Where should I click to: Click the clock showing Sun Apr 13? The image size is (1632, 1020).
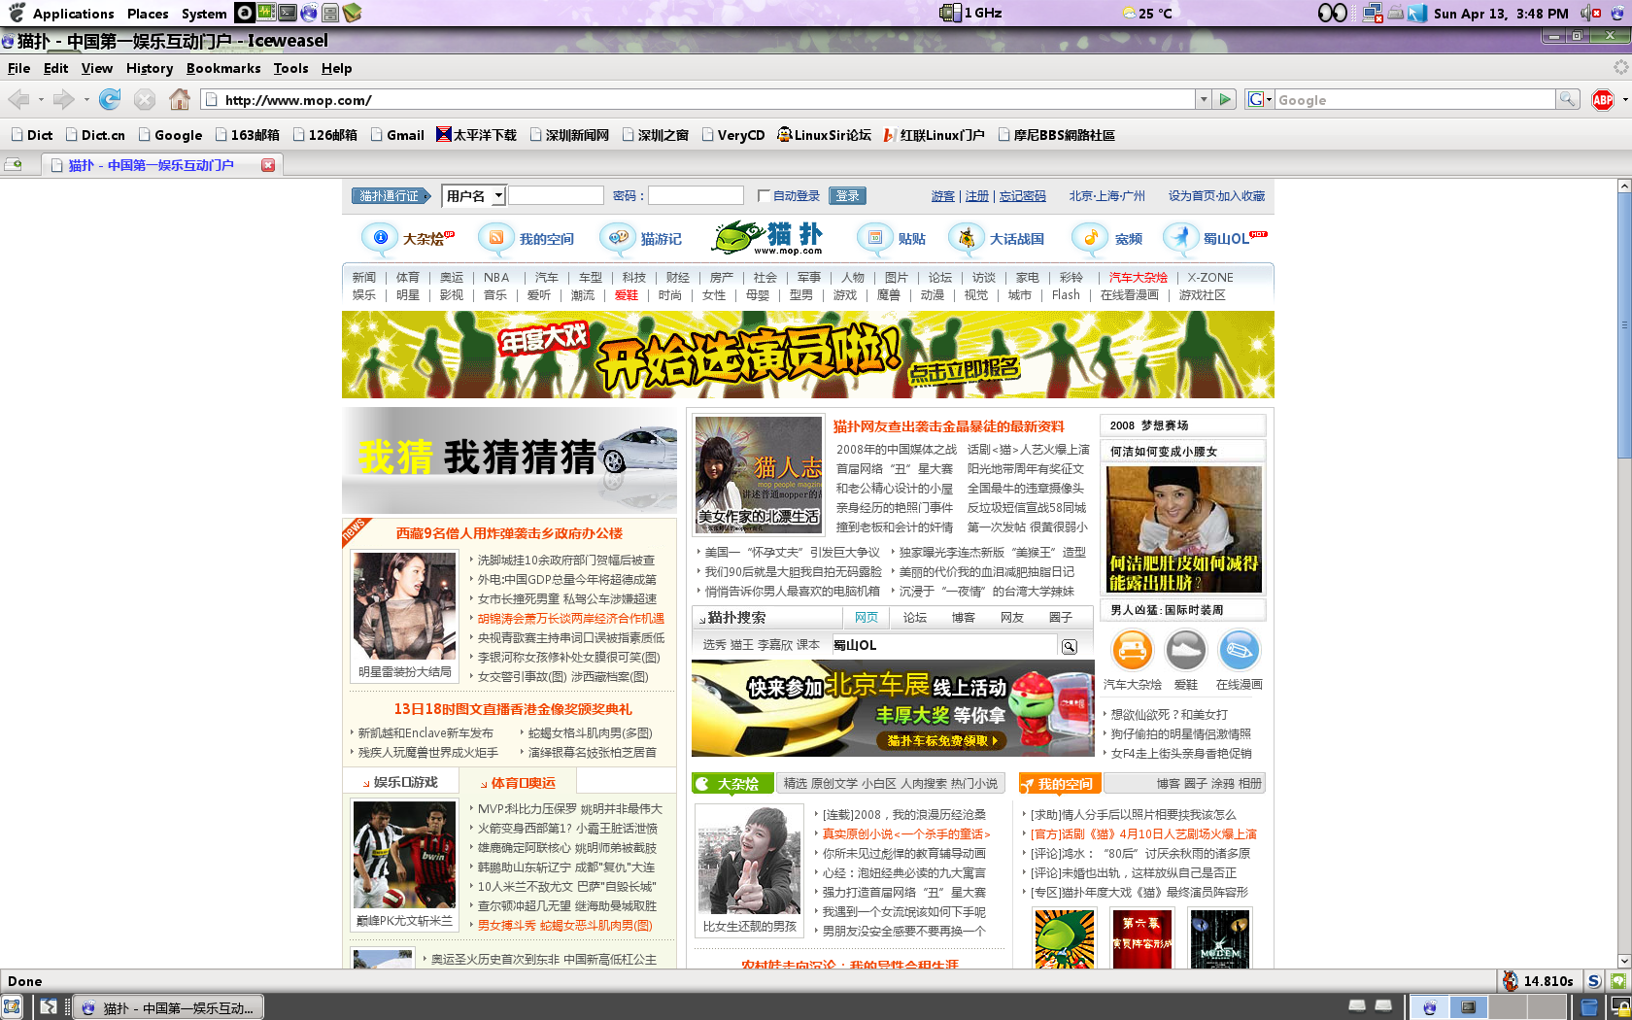tap(1501, 14)
